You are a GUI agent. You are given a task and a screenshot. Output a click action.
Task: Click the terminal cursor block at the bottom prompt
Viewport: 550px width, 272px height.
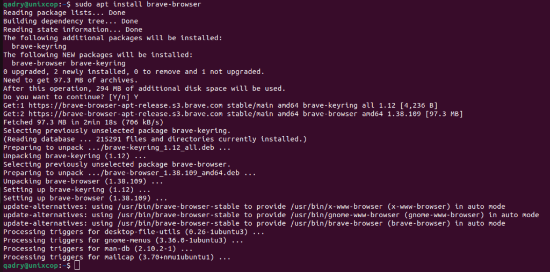click(77, 266)
